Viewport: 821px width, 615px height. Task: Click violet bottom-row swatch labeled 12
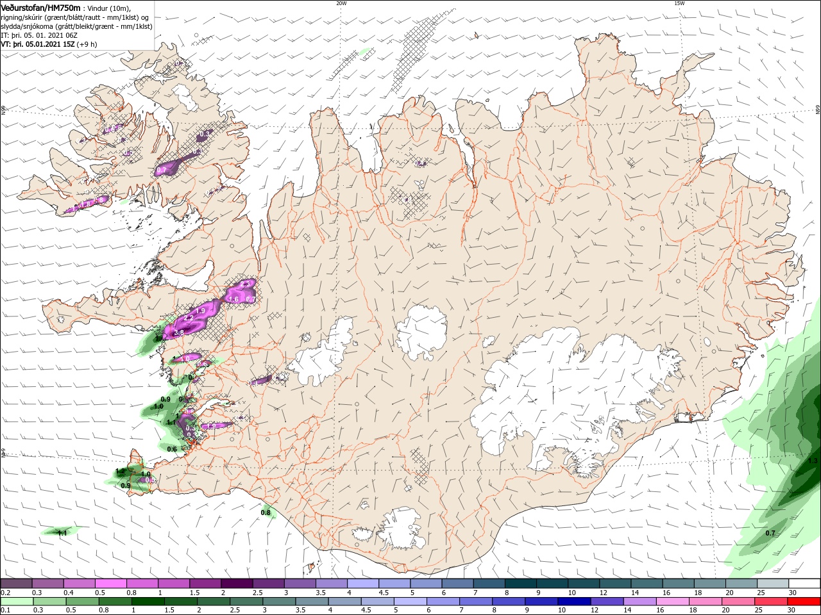(x=607, y=602)
